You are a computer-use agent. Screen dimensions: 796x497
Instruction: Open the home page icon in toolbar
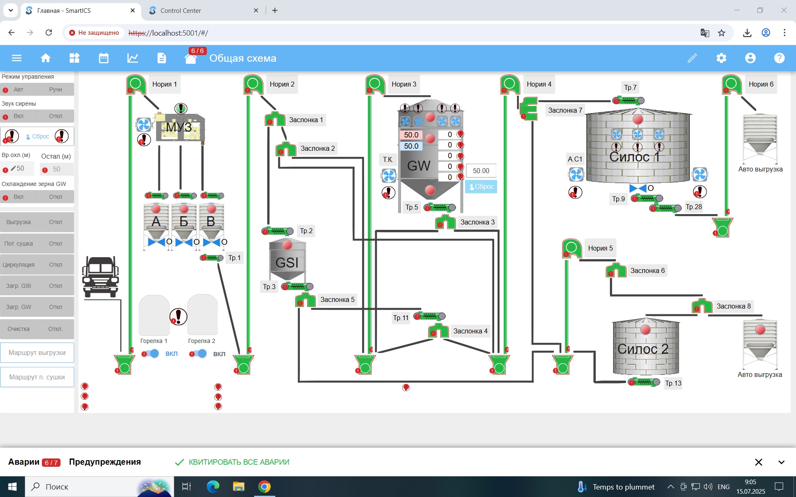click(46, 58)
